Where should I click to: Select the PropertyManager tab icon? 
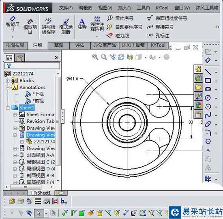coord(19,58)
